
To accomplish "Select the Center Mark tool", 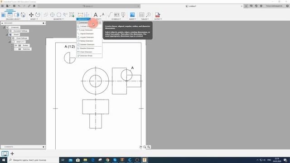I will pos(53,15).
